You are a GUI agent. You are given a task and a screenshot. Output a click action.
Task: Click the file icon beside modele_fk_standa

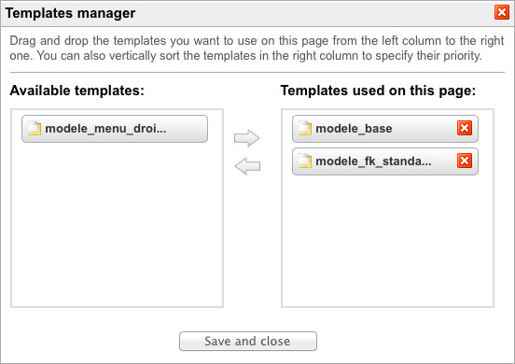[x=305, y=161]
